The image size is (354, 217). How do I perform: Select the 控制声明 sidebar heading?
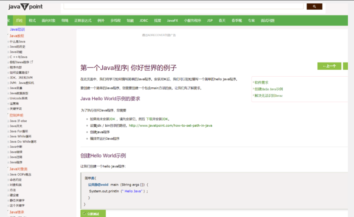(16, 115)
